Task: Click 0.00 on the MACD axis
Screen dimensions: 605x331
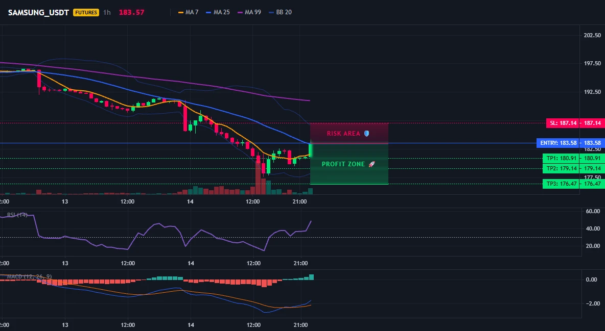Action: [592, 279]
